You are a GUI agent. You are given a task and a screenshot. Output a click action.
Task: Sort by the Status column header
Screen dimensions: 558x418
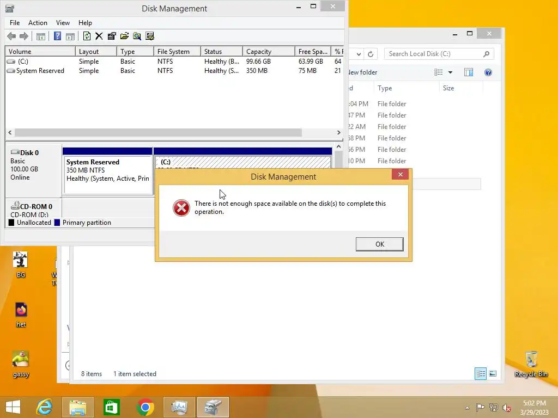(222, 52)
